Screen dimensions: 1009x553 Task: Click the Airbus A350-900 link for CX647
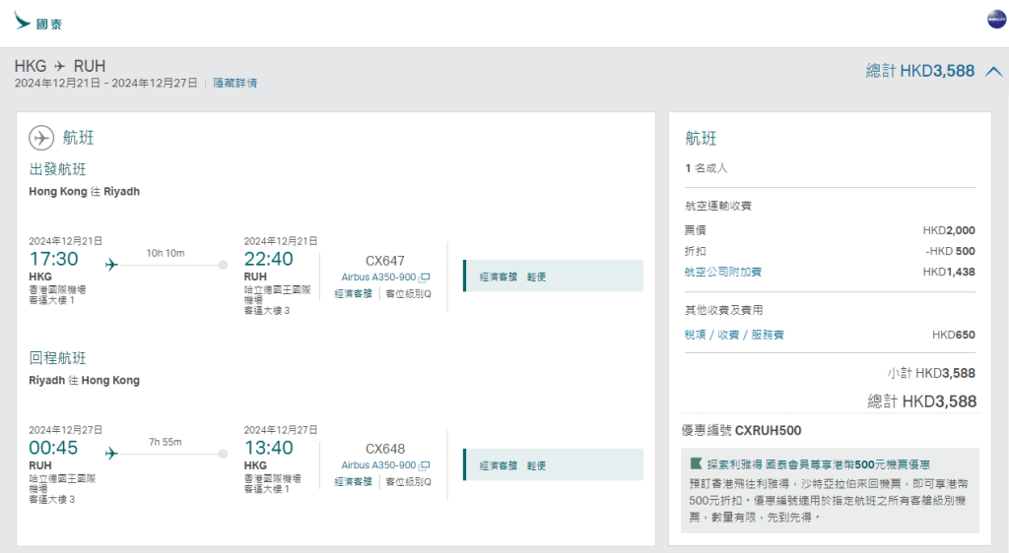[x=378, y=277]
